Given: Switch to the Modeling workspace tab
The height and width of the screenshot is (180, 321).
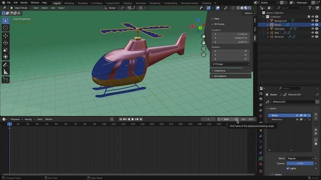Looking at the screenshot, I should 69,3.
